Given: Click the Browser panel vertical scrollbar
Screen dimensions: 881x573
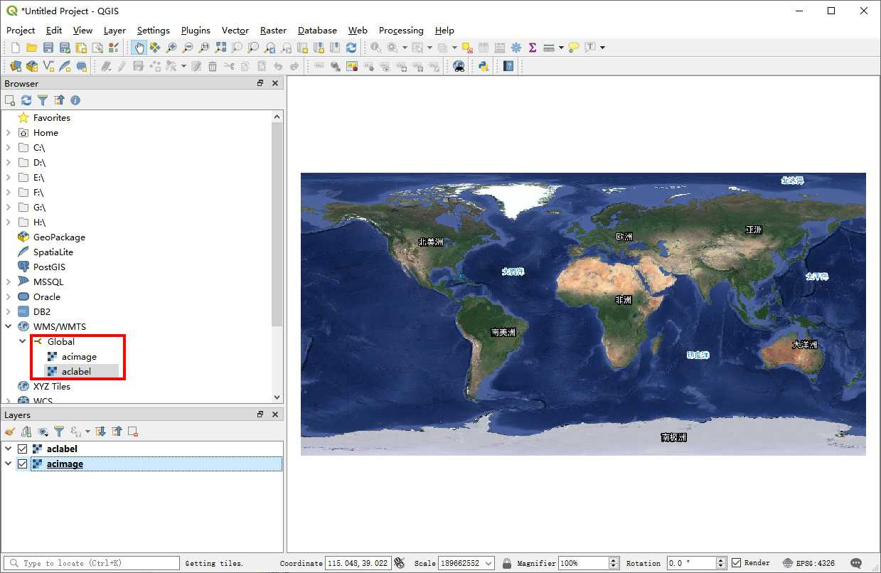Looking at the screenshot, I should click(x=277, y=225).
